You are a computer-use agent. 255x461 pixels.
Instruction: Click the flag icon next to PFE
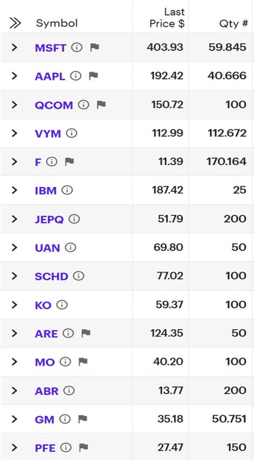click(84, 448)
